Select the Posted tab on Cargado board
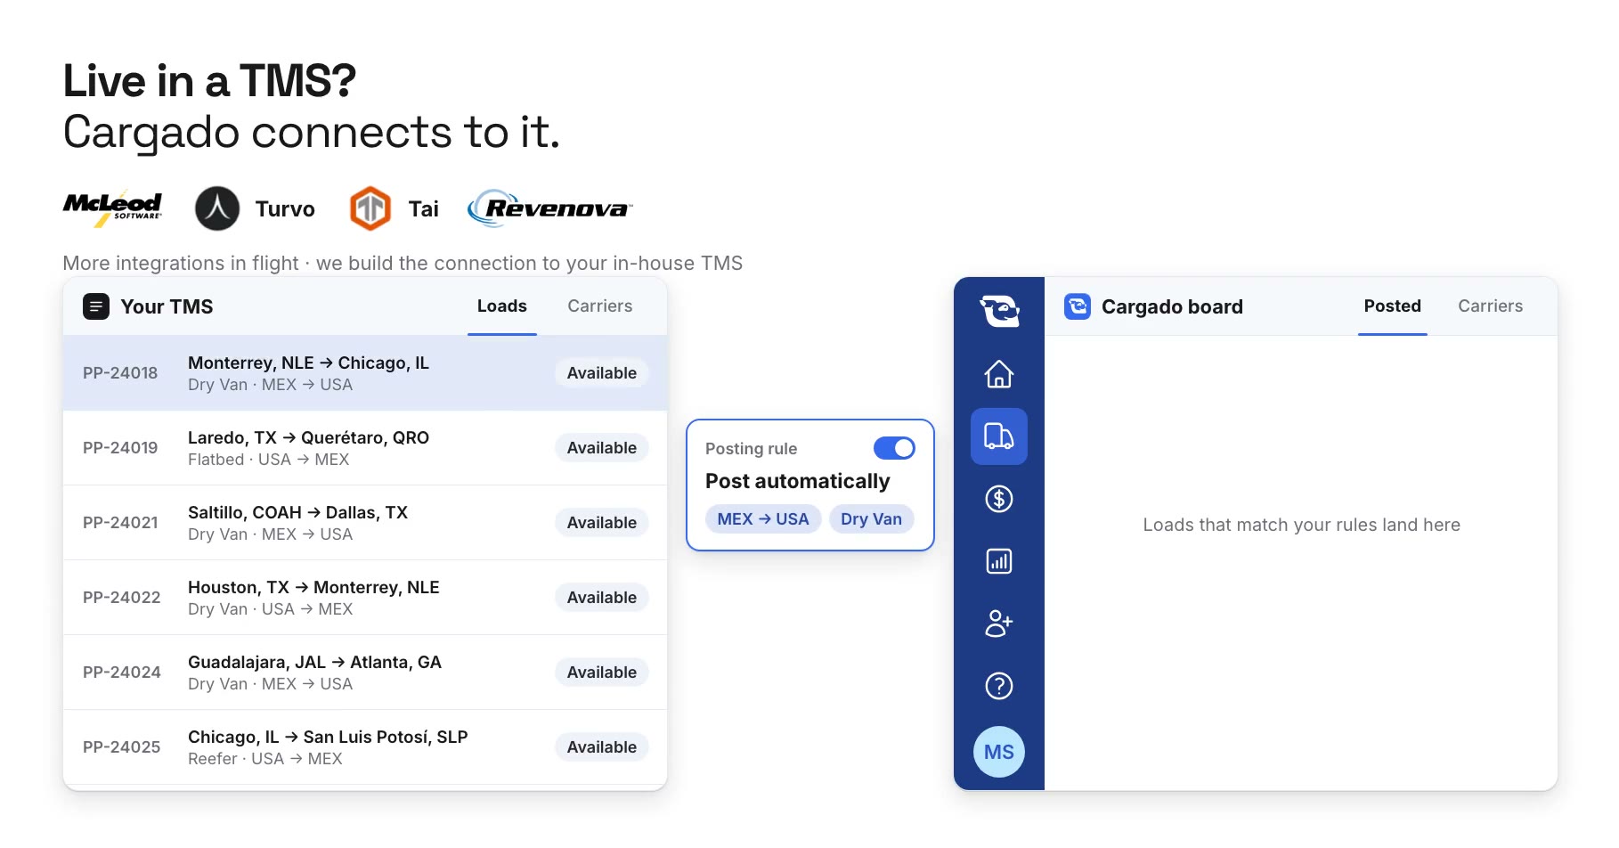This screenshot has height=848, width=1619. pyautogui.click(x=1393, y=306)
